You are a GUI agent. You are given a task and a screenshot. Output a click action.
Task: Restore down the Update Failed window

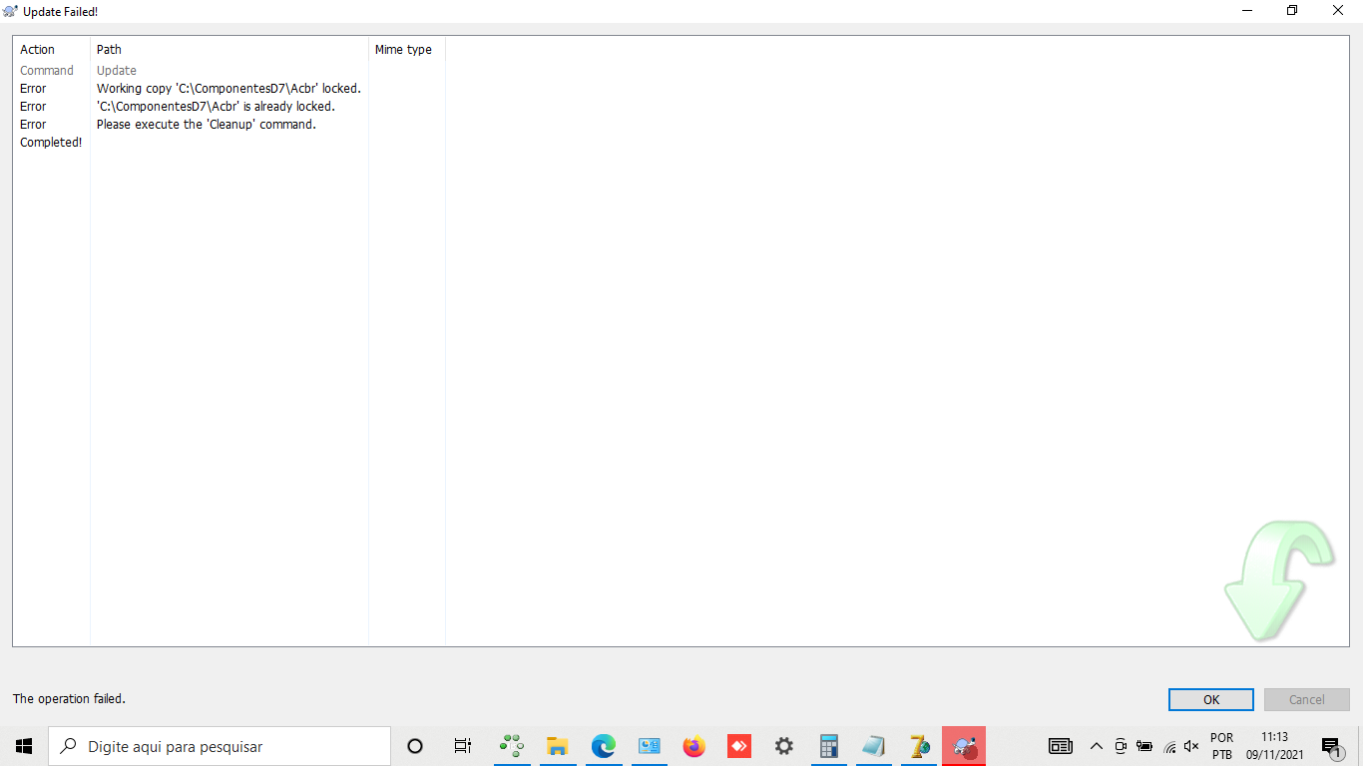(1292, 11)
